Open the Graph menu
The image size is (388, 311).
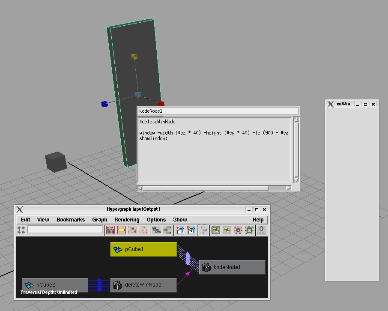(x=100, y=220)
